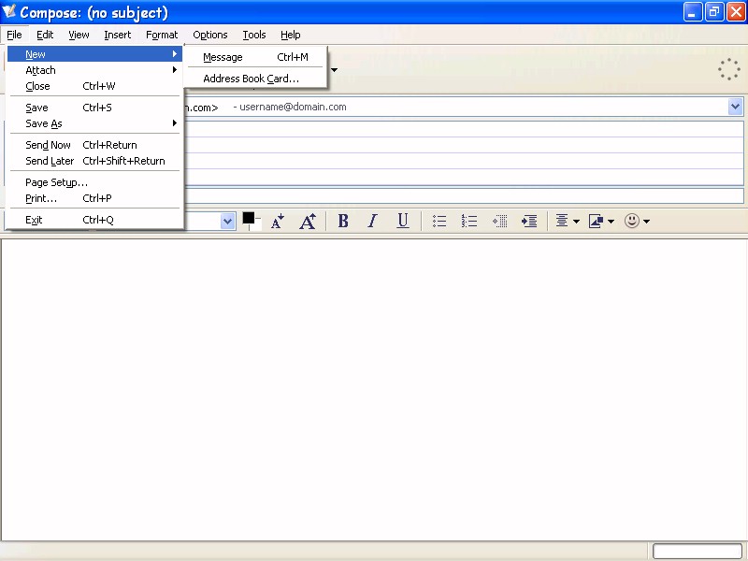
Task: Select Message in the New submenu
Action: pos(255,57)
